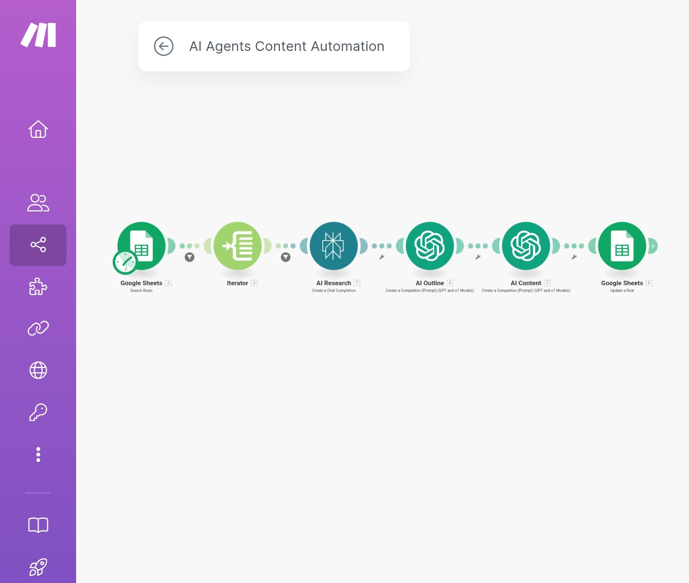Select the AI Content OpenAI module
The width and height of the screenshot is (689, 583).
click(x=526, y=246)
